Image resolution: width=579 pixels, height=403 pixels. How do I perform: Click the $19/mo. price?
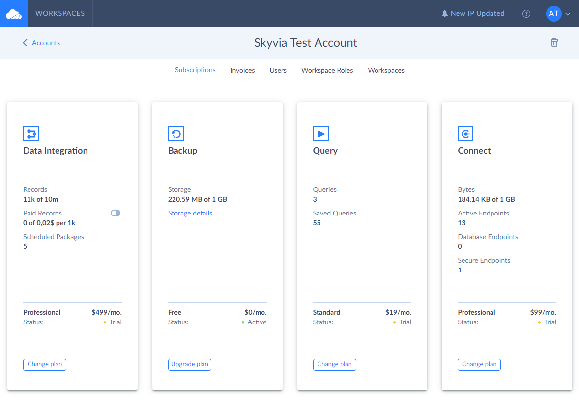tap(399, 312)
